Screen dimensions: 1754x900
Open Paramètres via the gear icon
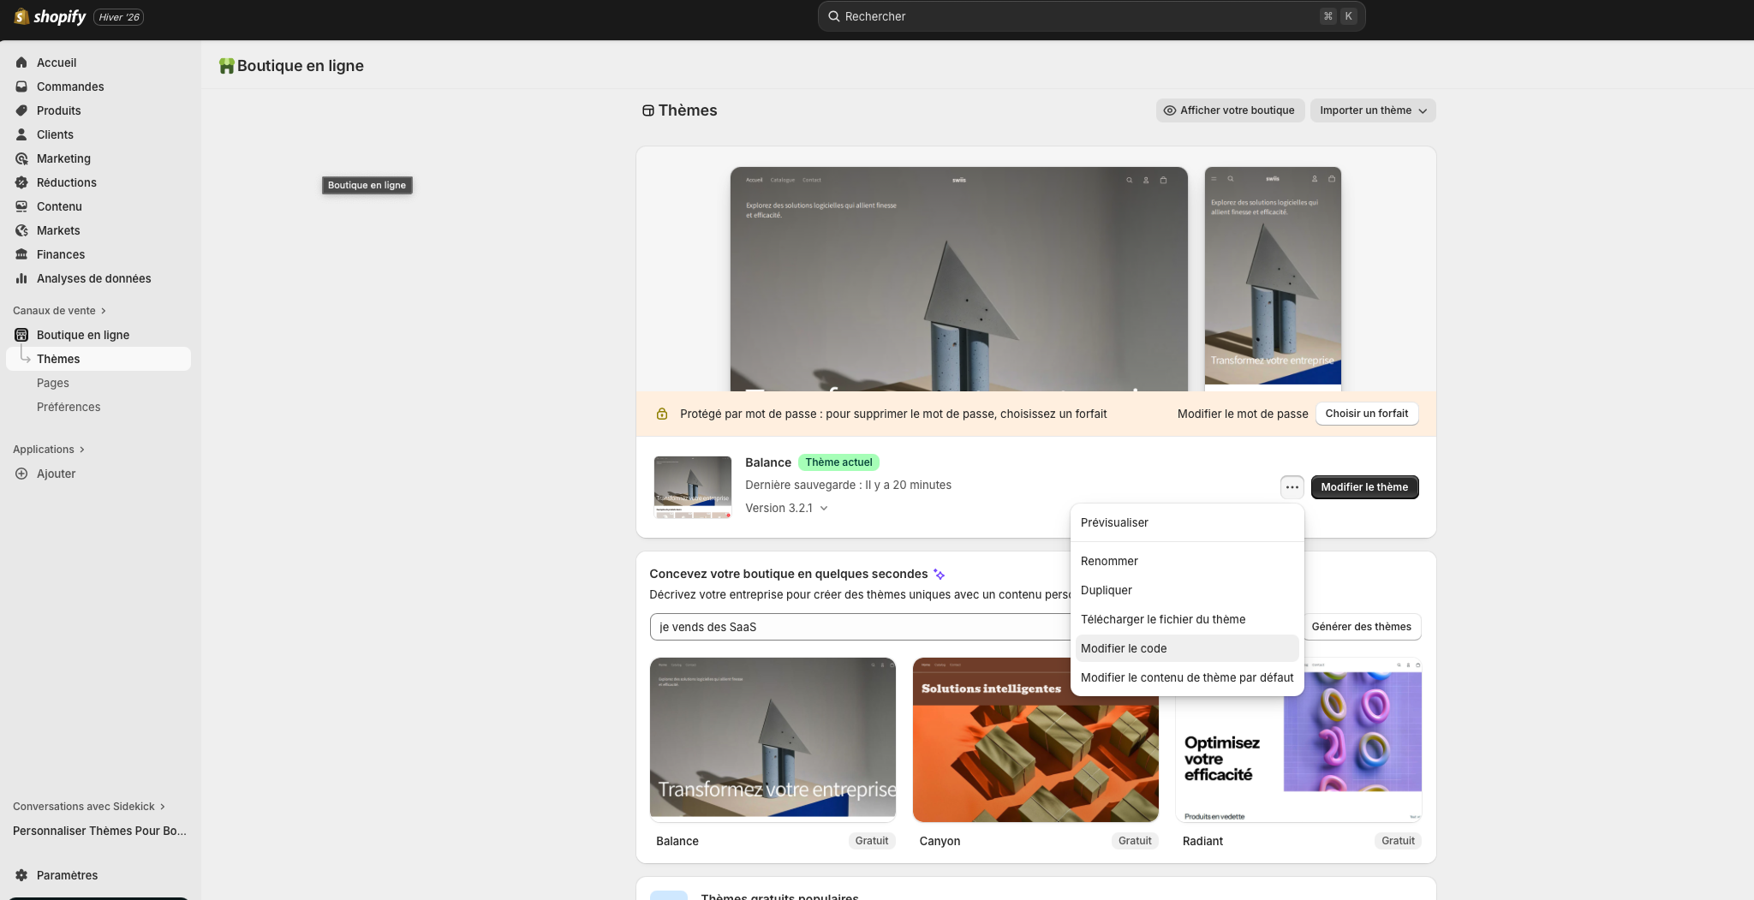(x=21, y=875)
